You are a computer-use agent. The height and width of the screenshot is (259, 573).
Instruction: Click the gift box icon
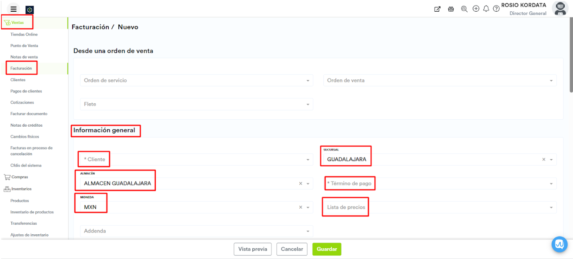pyautogui.click(x=451, y=9)
